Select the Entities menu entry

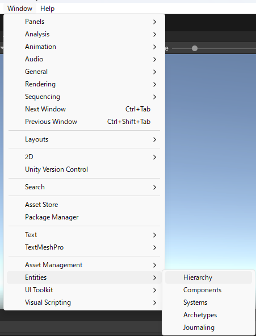tap(84, 277)
